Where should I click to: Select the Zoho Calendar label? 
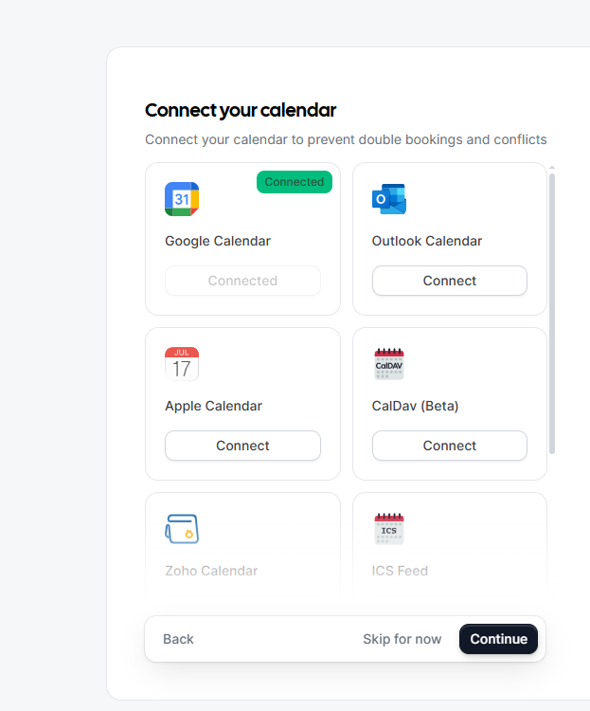(211, 571)
